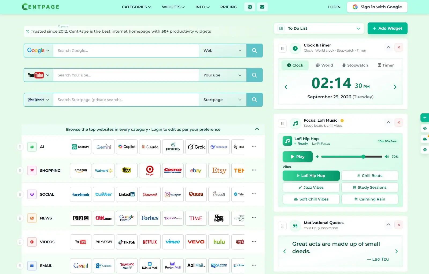Open the Google search engine selector

[38, 51]
